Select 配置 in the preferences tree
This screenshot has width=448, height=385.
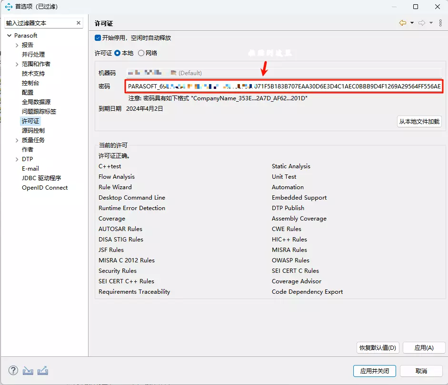(28, 92)
